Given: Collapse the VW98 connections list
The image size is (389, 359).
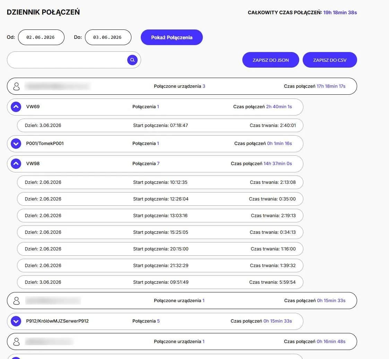Looking at the screenshot, I should (16, 164).
